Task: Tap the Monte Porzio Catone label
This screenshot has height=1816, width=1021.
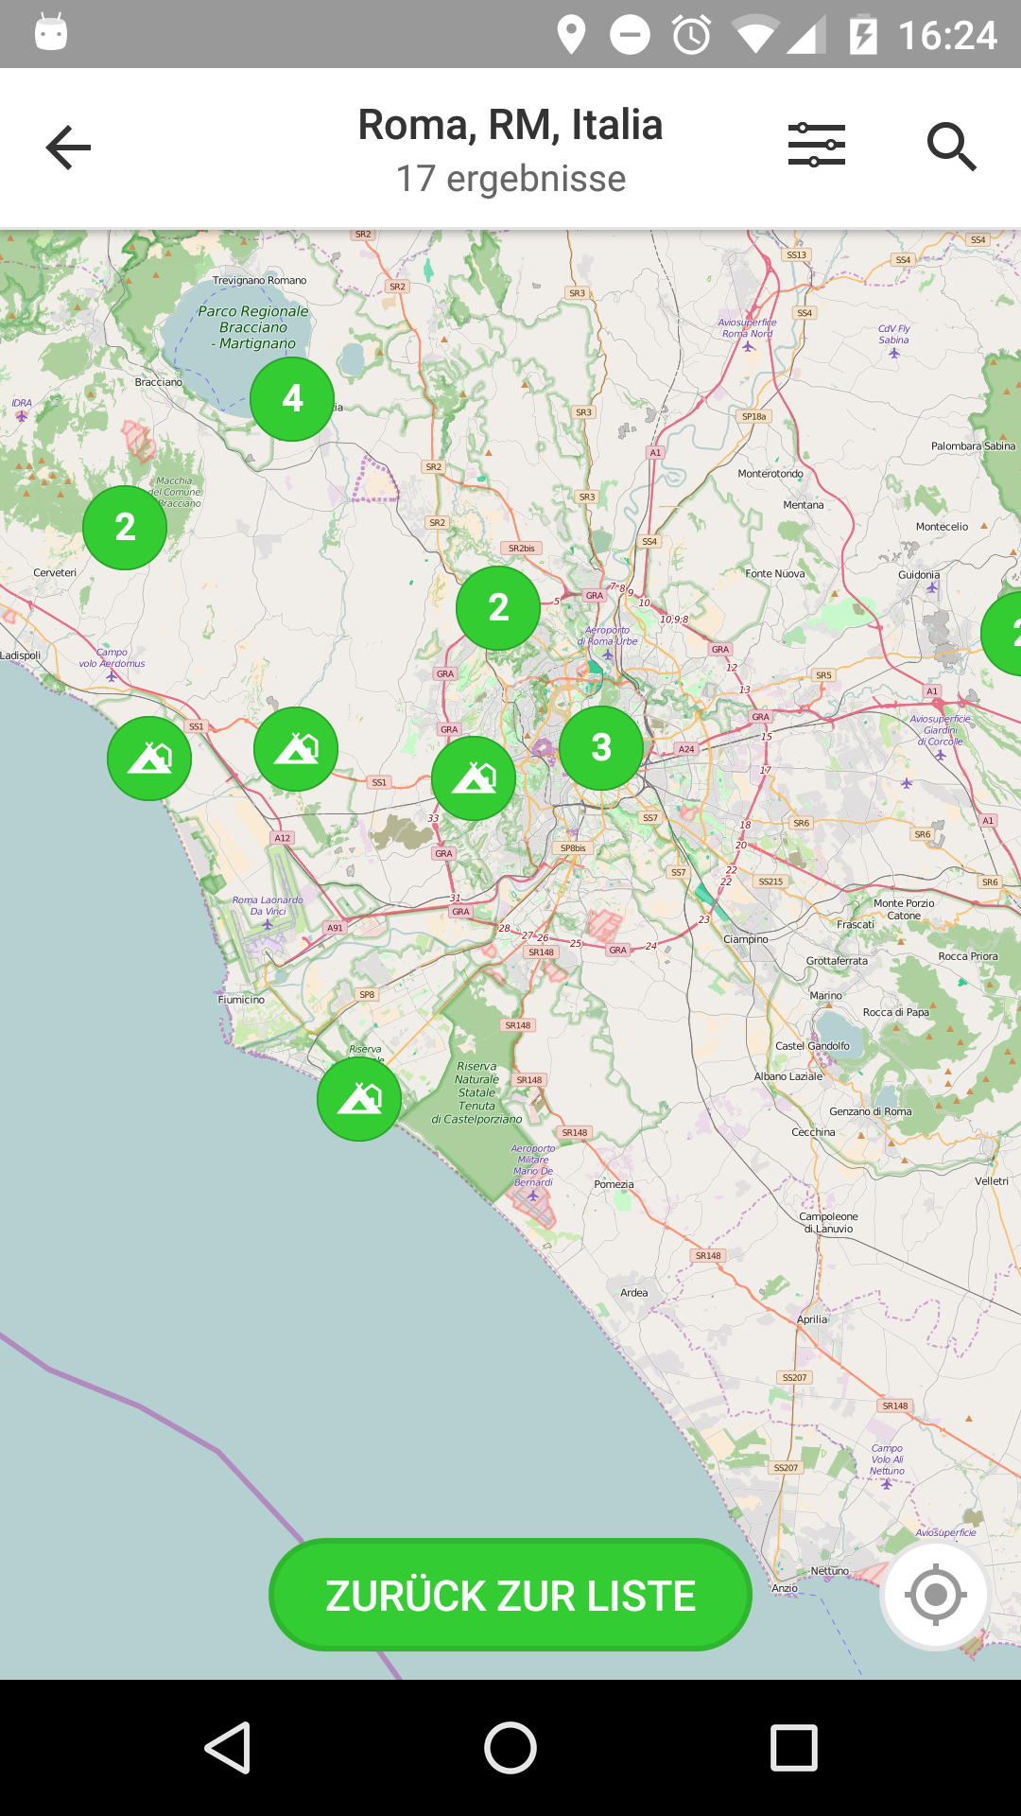Action: [x=904, y=909]
